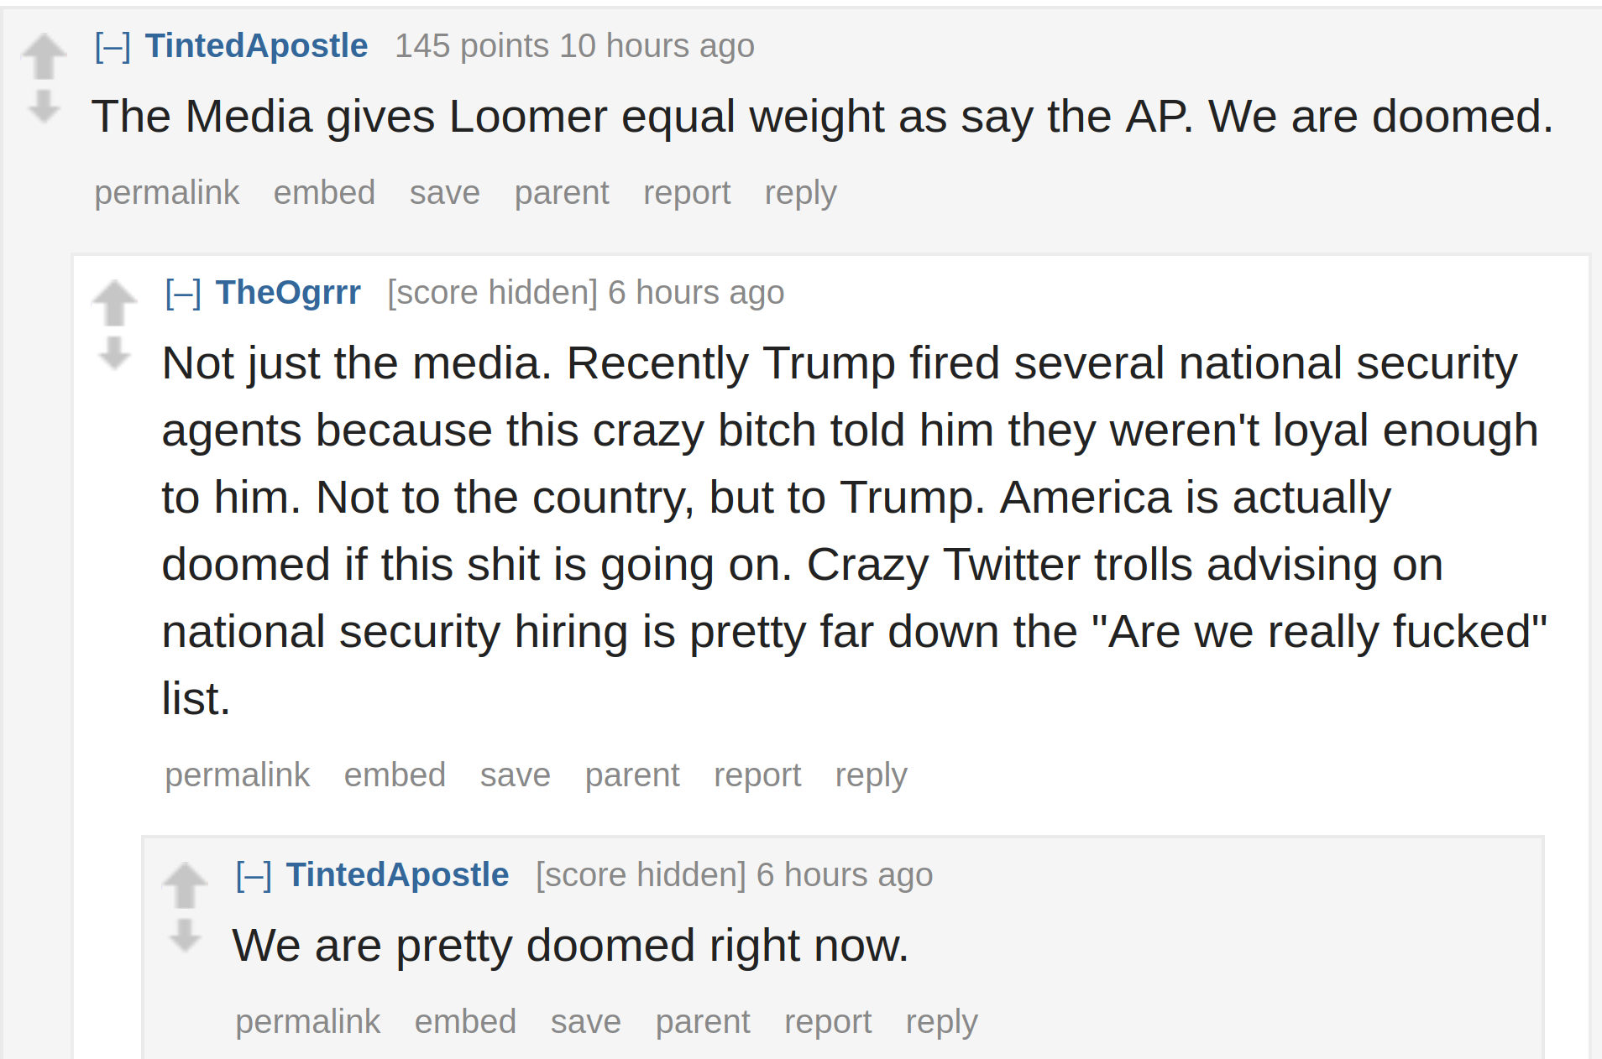Collapse the bottom TintedApostle reply
1602x1059 pixels.
point(254,875)
